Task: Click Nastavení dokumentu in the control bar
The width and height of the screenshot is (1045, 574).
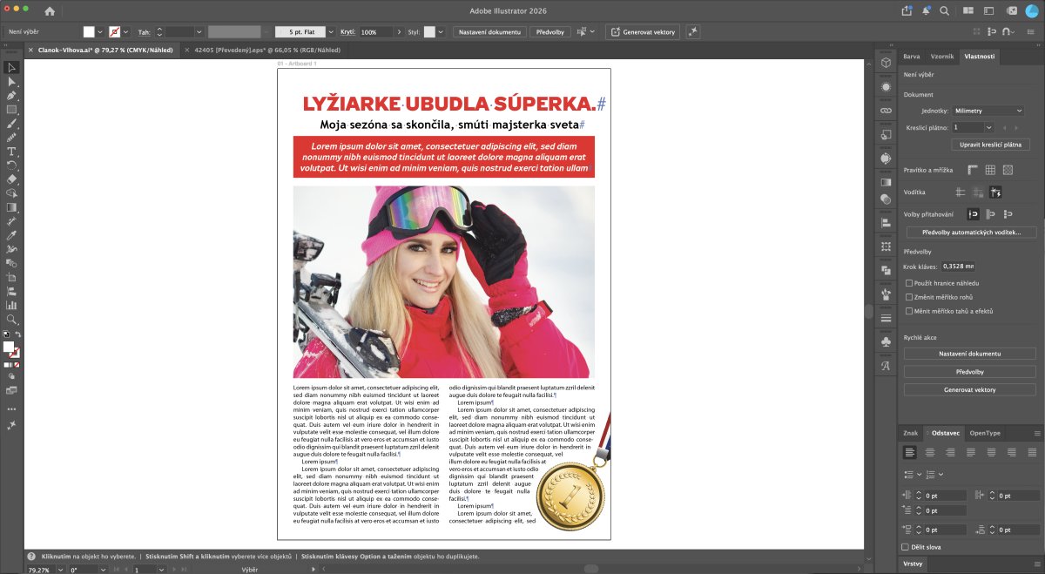Action: (489, 31)
